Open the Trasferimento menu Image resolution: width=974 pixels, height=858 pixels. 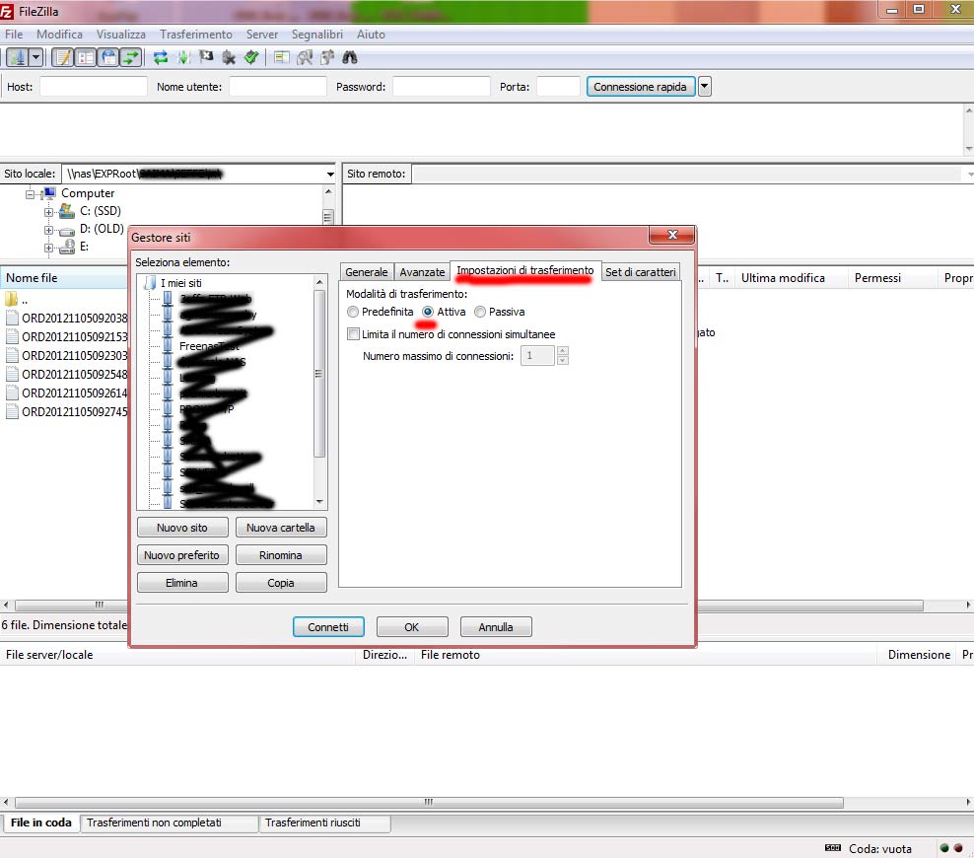195,35
